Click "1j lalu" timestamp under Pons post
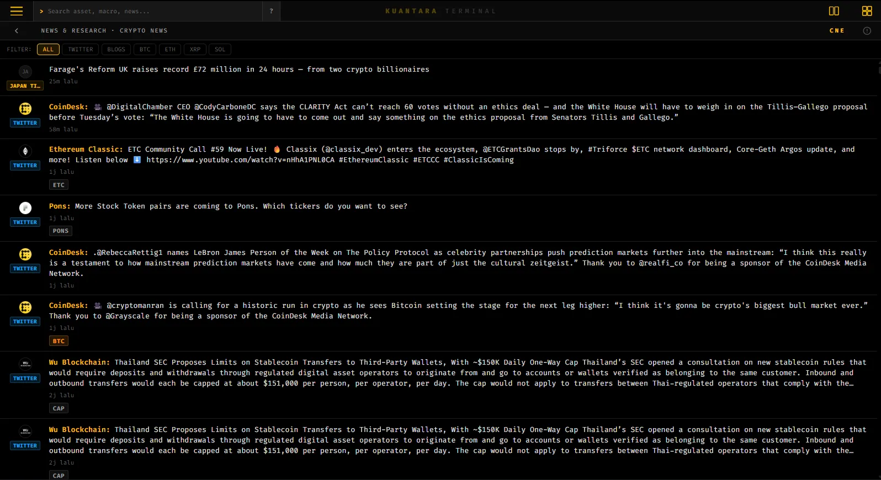Screen dimensions: 881x480 pos(61,218)
